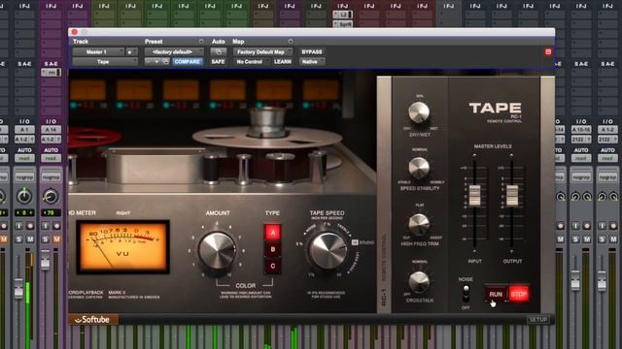This screenshot has width=622, height=349.
Task: Solo the purple mixer track
Action: [x=46, y=239]
